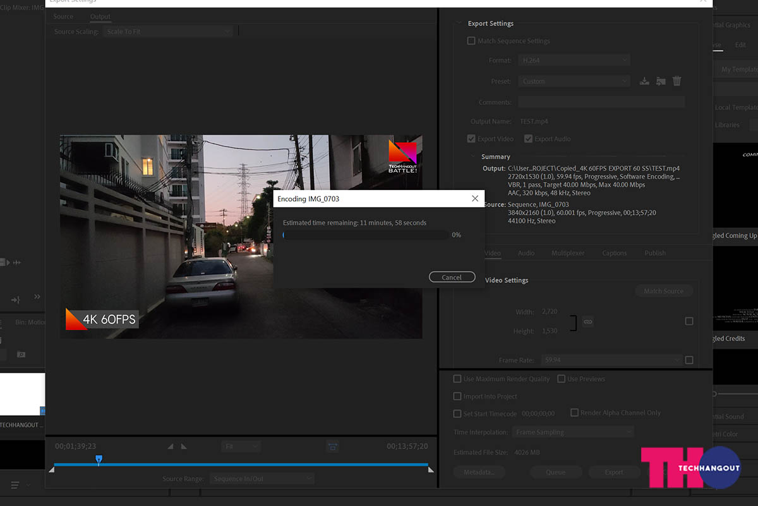The image size is (758, 506).
Task: Open the Captions tab
Action: click(x=615, y=253)
